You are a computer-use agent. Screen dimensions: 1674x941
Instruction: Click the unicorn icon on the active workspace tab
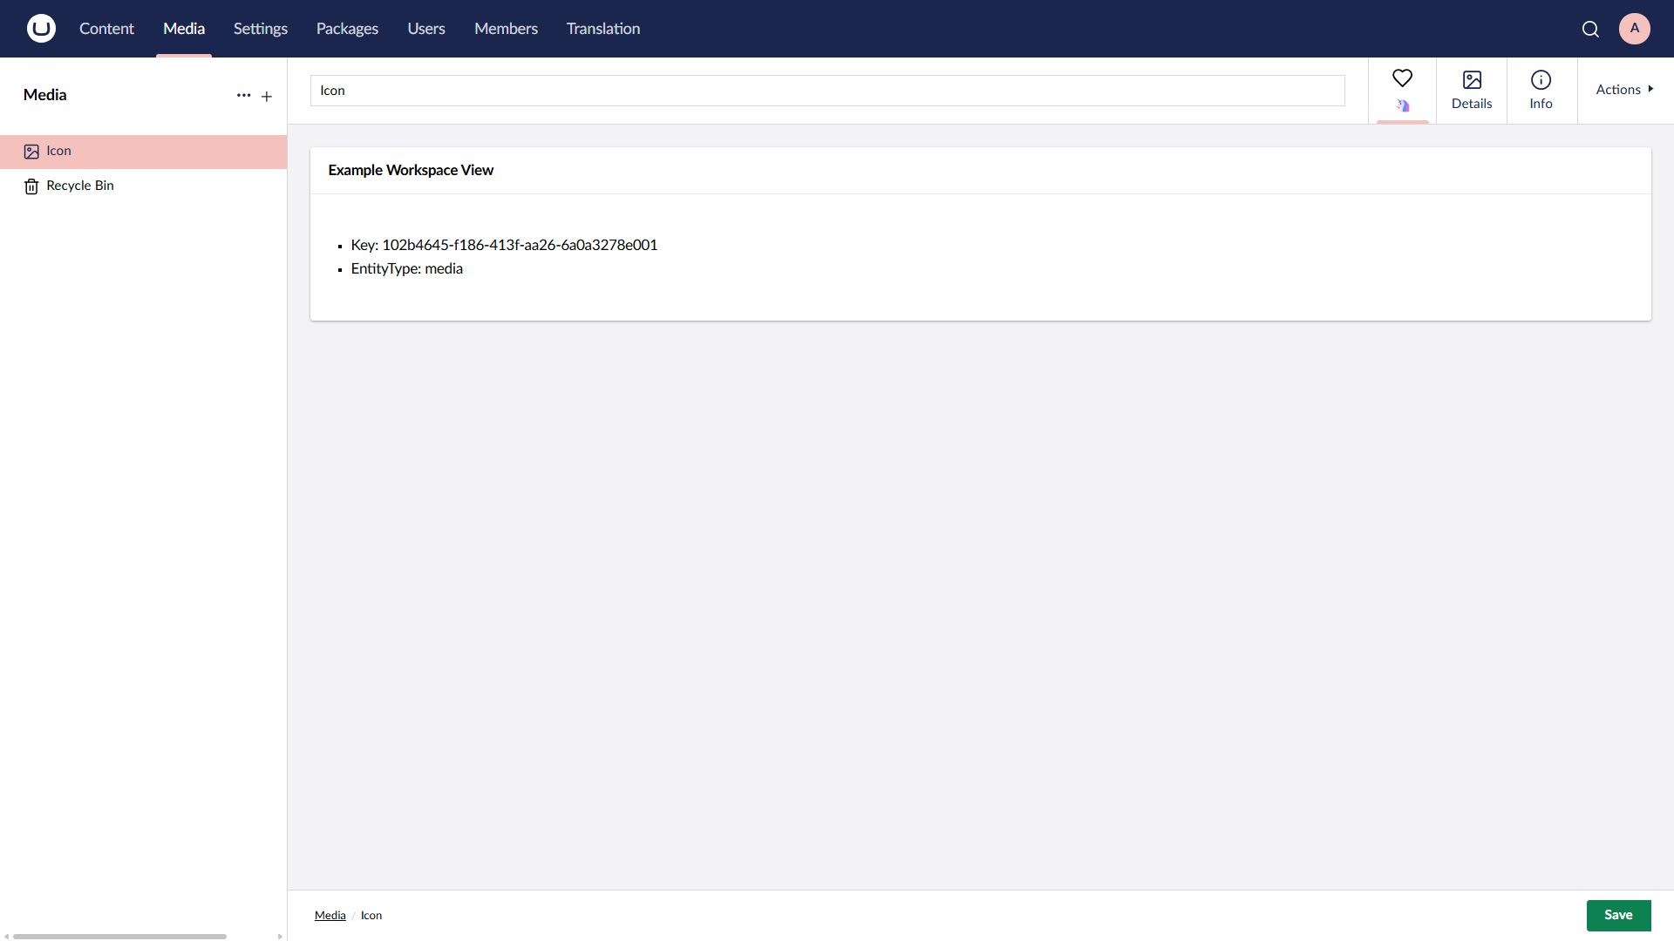1403,105
